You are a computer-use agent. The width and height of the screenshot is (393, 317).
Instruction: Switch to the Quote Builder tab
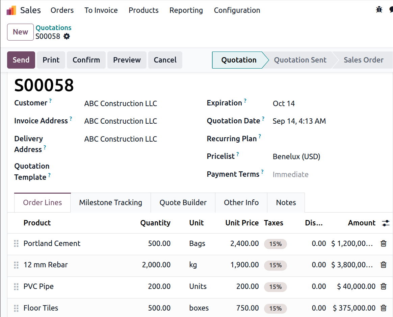[x=183, y=203]
